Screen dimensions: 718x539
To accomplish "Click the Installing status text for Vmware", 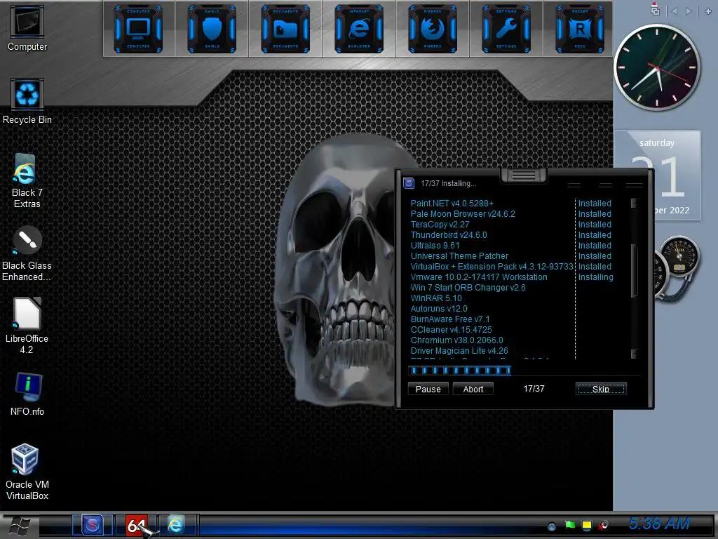I will 595,277.
